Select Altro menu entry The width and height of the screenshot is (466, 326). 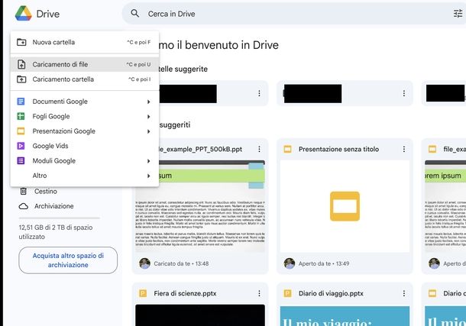[85, 176]
